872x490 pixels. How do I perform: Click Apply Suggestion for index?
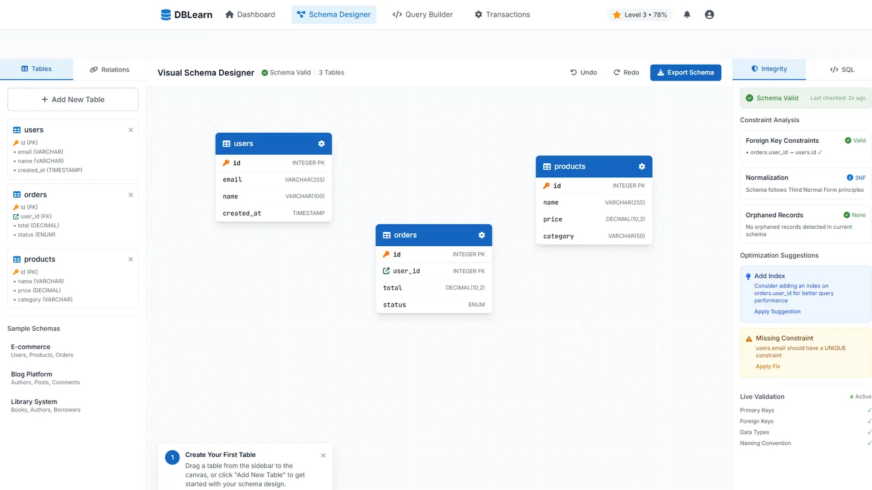click(777, 312)
